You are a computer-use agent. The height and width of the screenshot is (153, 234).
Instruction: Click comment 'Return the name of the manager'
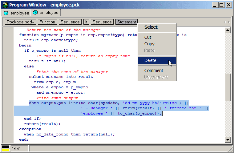[x=60, y=30]
